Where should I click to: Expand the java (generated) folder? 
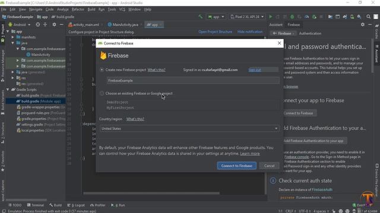click(12, 72)
